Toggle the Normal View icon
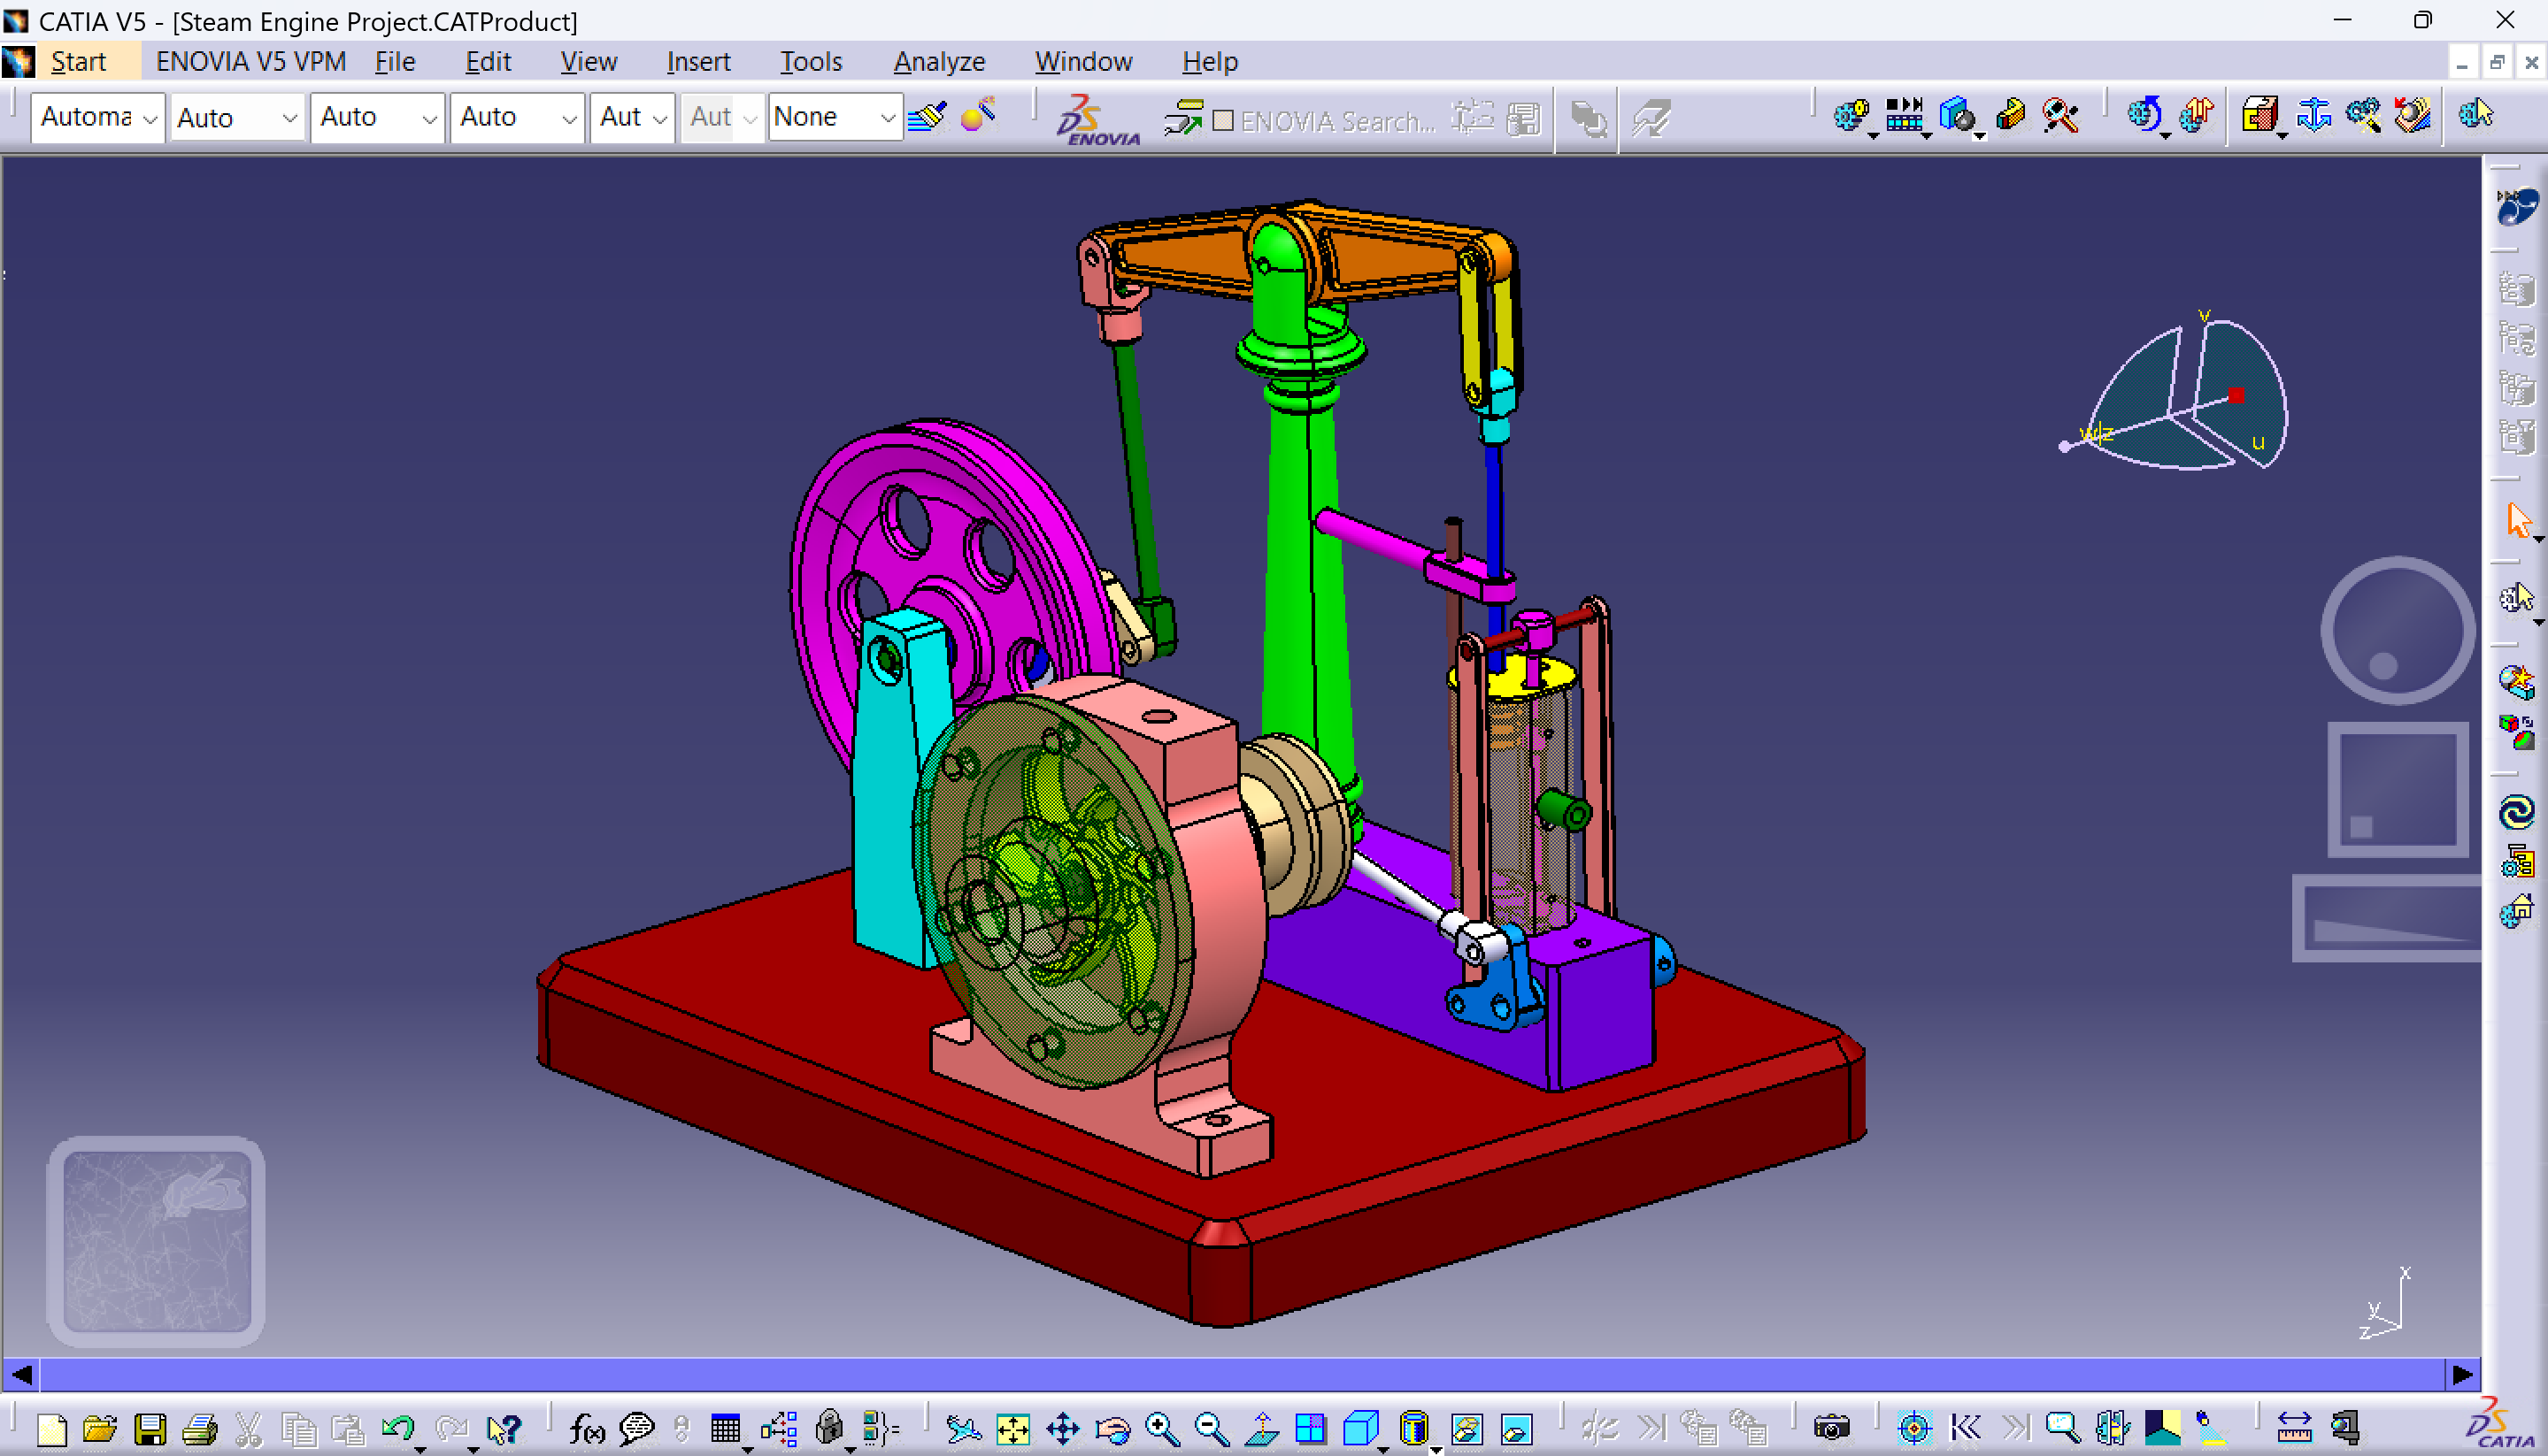Viewport: 2548px width, 1456px height. [1261, 1429]
